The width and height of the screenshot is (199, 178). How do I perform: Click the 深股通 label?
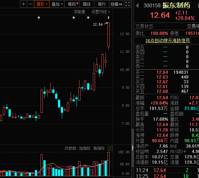point(79,12)
